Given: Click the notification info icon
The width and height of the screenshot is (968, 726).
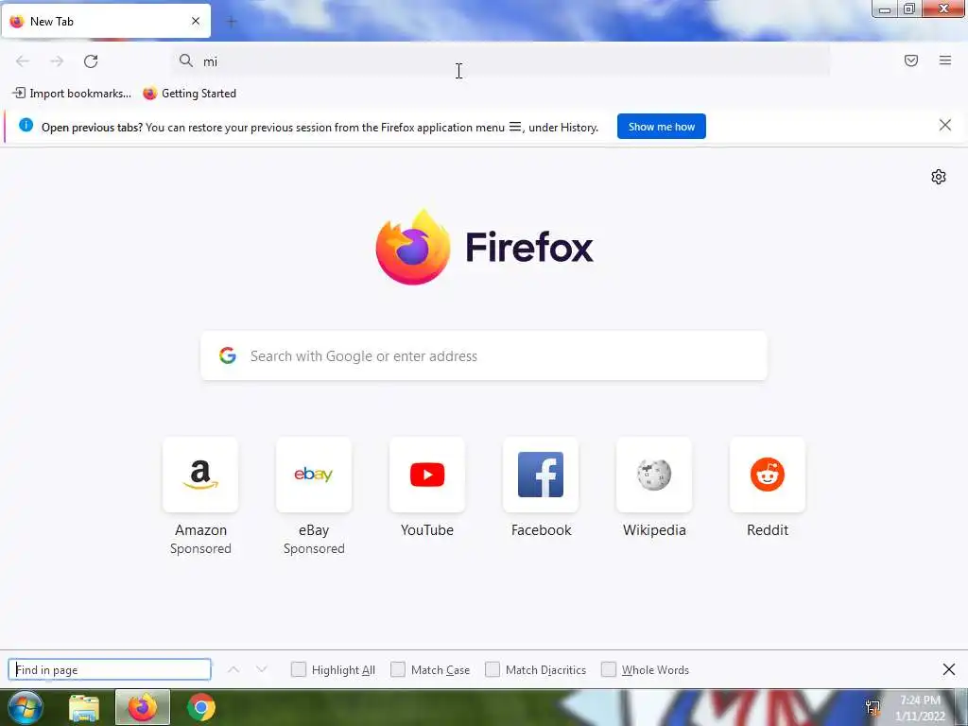Looking at the screenshot, I should (x=26, y=126).
